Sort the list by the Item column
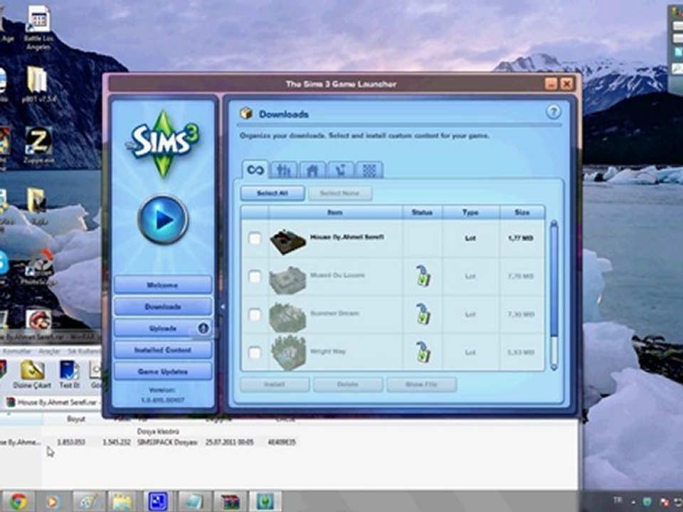Viewport: 683px width, 512px height. [335, 213]
